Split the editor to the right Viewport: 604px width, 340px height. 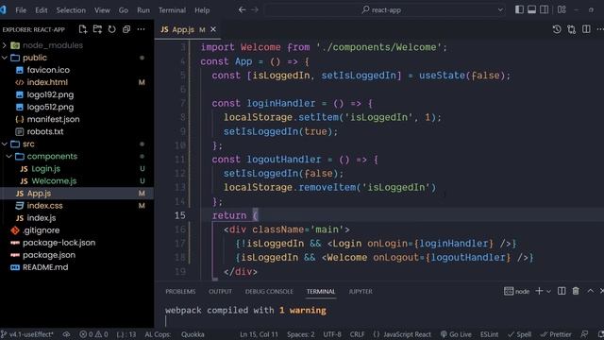tap(586, 29)
